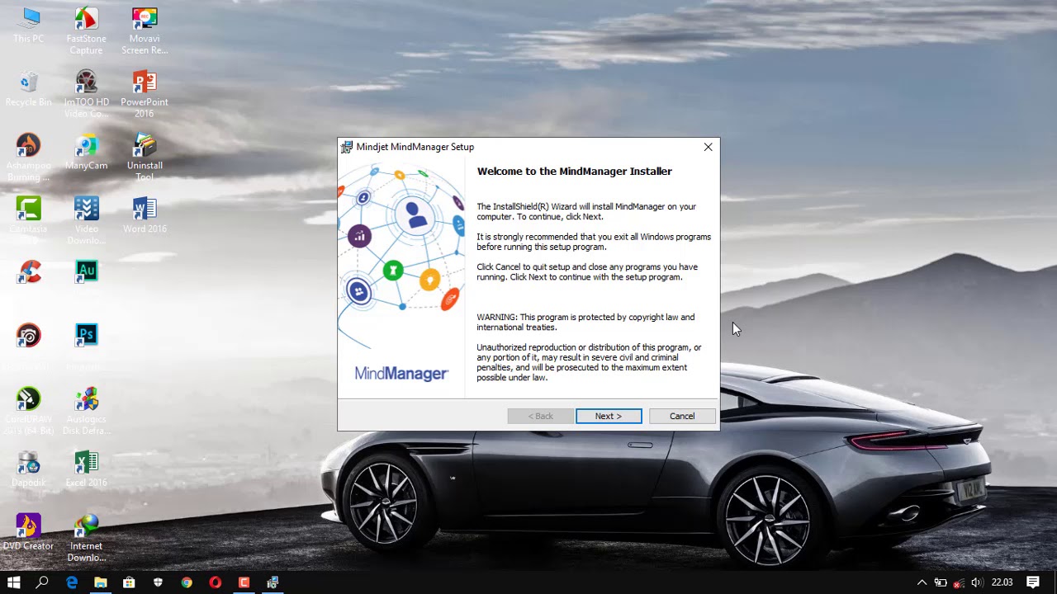1057x594 pixels.
Task: Switch to the red Camtasia recorder taskbar item
Action: pyautogui.click(x=244, y=582)
